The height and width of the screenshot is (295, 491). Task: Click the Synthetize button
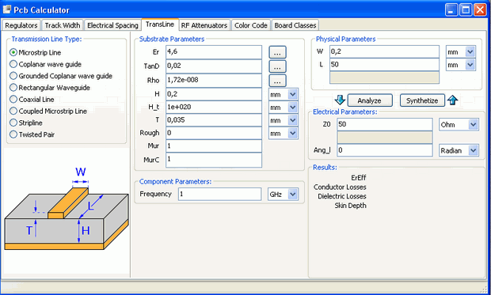coord(422,100)
